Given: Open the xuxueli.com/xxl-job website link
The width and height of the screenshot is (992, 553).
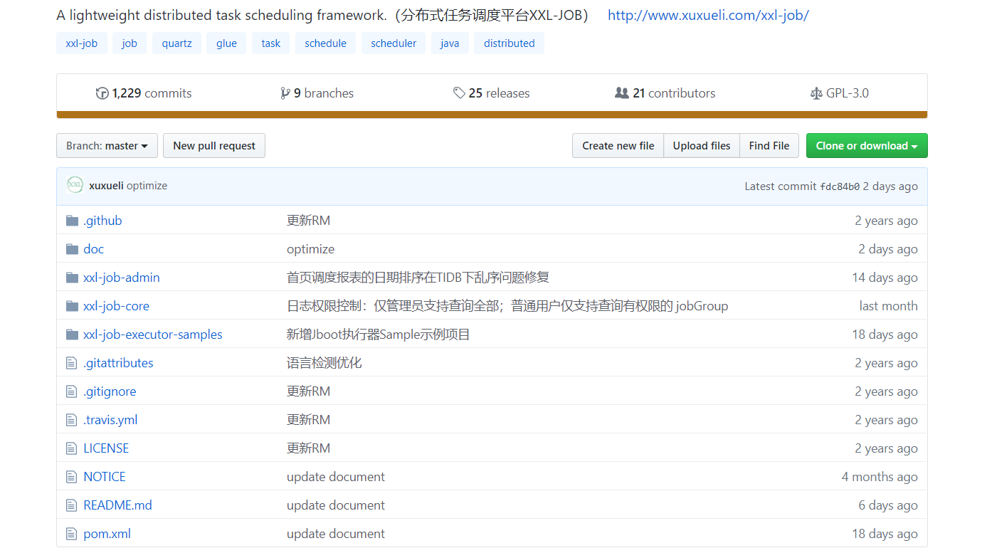Looking at the screenshot, I should pos(708,15).
